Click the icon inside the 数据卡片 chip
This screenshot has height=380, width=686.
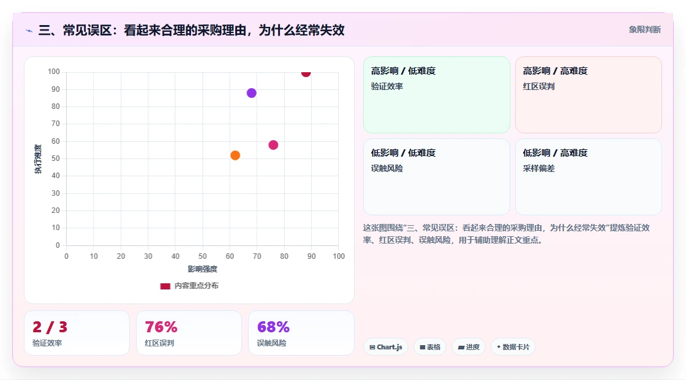tap(499, 347)
